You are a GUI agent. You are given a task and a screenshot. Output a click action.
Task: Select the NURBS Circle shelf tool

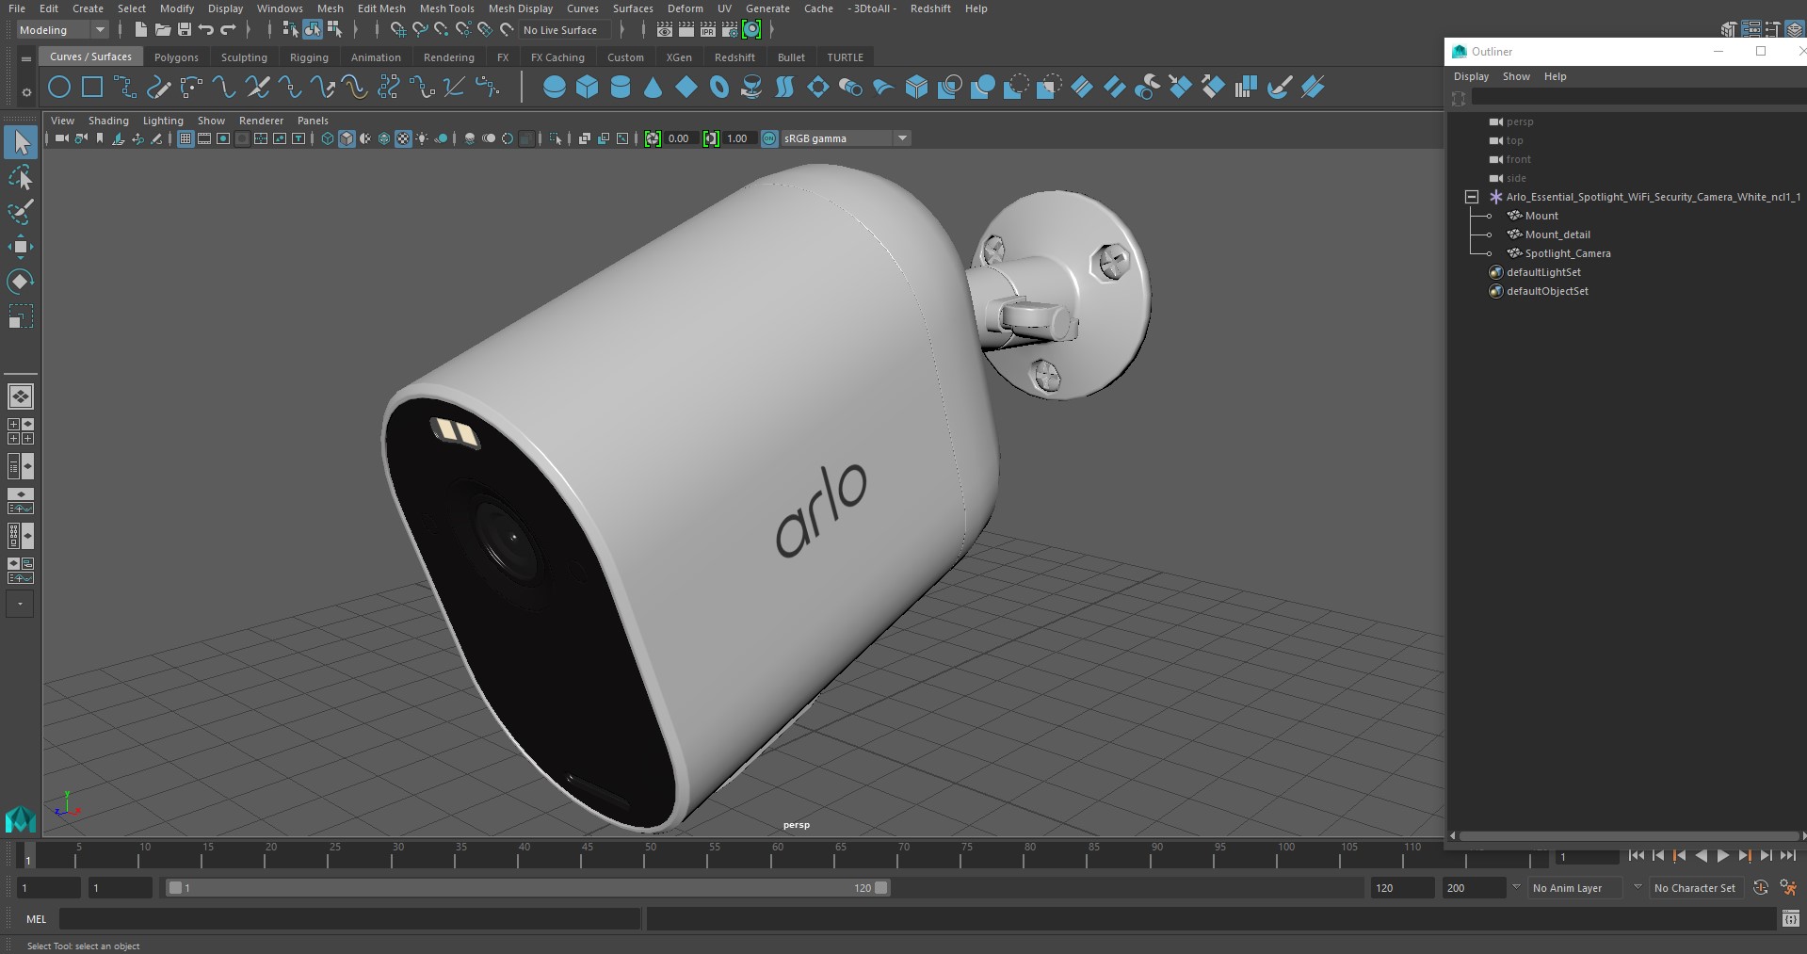pyautogui.click(x=59, y=88)
